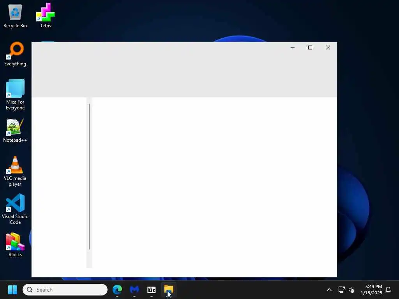Click the muted volume tray icon
Screen dimensions: 399x299
pyautogui.click(x=351, y=290)
